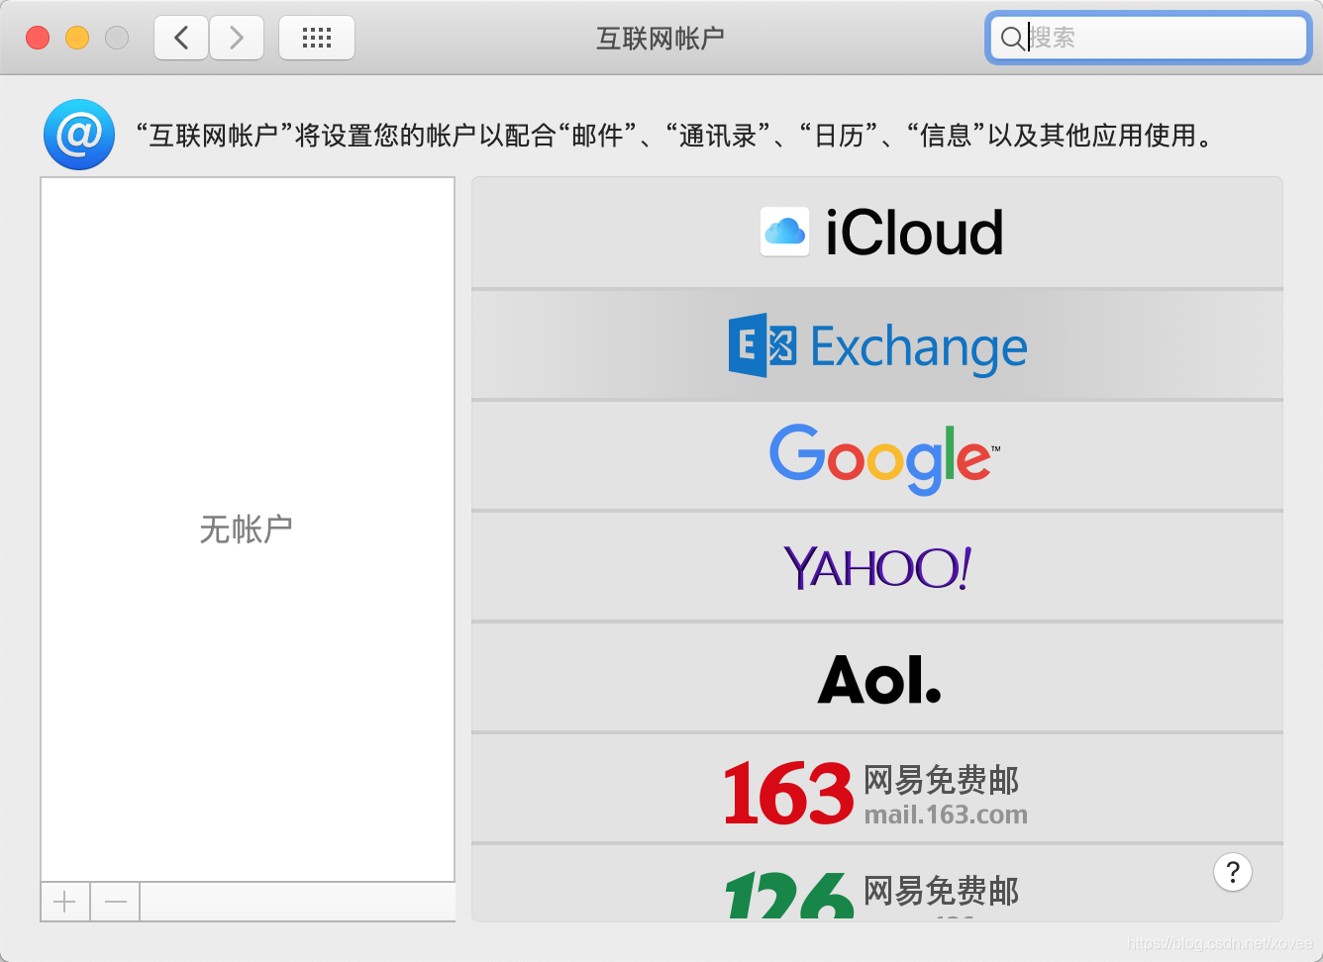Show all preferences with the grid icon
This screenshot has width=1323, height=962.
click(317, 39)
